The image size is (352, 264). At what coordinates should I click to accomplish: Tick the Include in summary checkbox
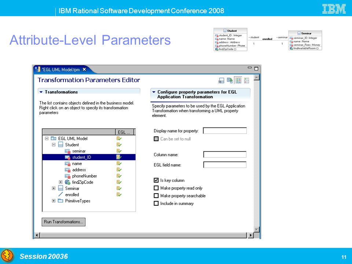tap(156, 203)
